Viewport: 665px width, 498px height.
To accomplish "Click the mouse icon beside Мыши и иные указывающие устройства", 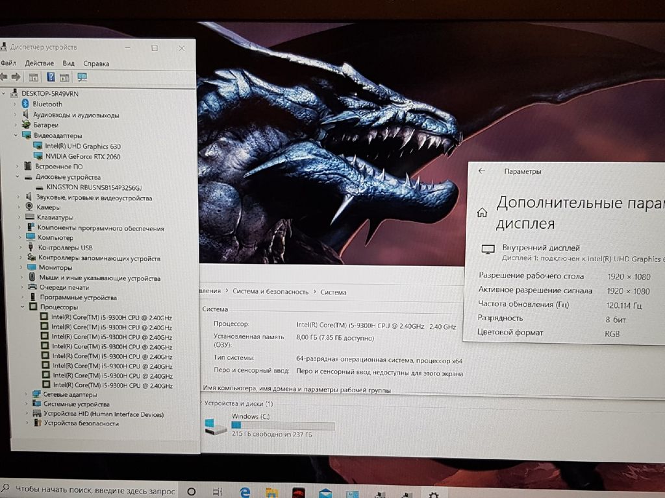I will (32, 277).
